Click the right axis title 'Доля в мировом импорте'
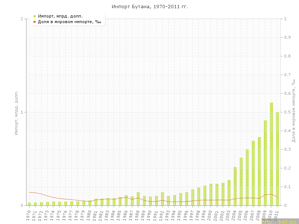Viewport: 299px width, 224px height. pyautogui.click(x=293, y=111)
